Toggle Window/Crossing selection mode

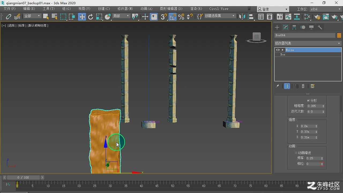[x=72, y=17]
